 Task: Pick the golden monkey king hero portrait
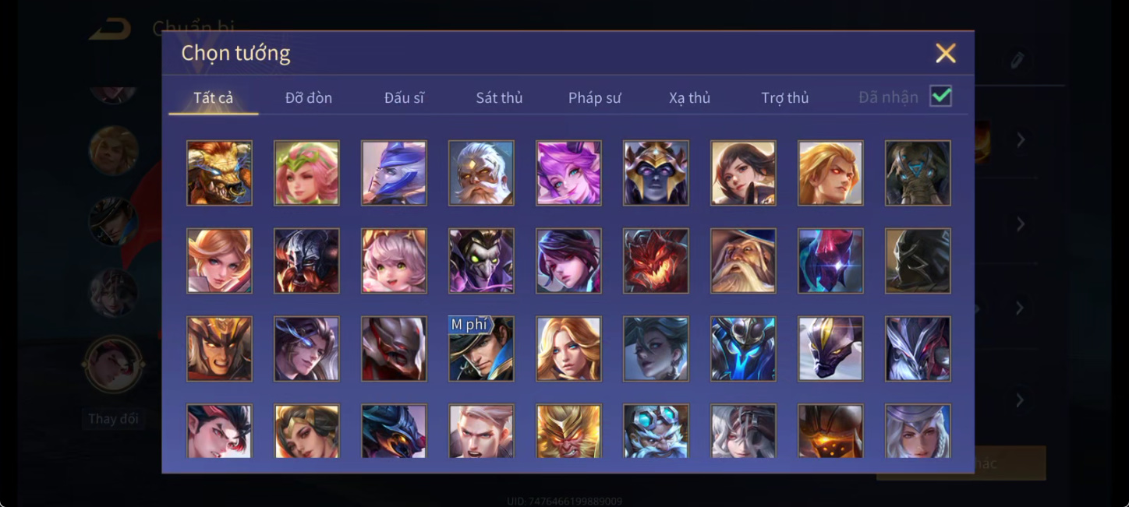pyautogui.click(x=568, y=431)
